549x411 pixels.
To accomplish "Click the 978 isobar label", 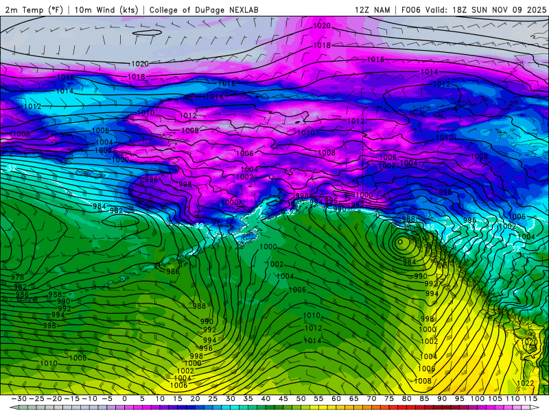I will tap(17, 277).
